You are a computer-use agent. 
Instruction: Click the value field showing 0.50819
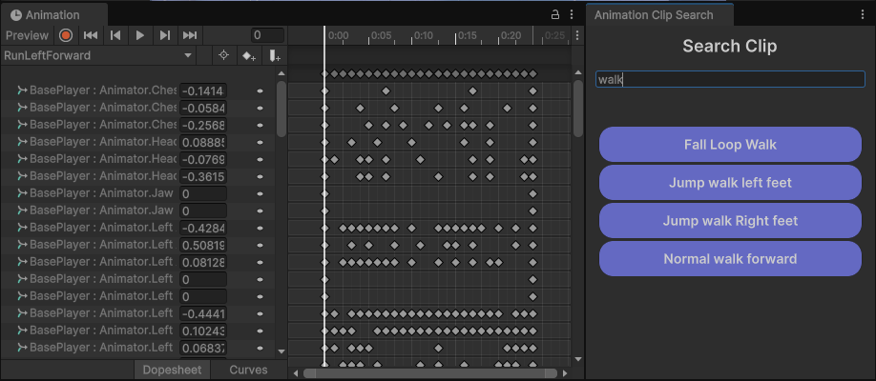click(x=203, y=245)
